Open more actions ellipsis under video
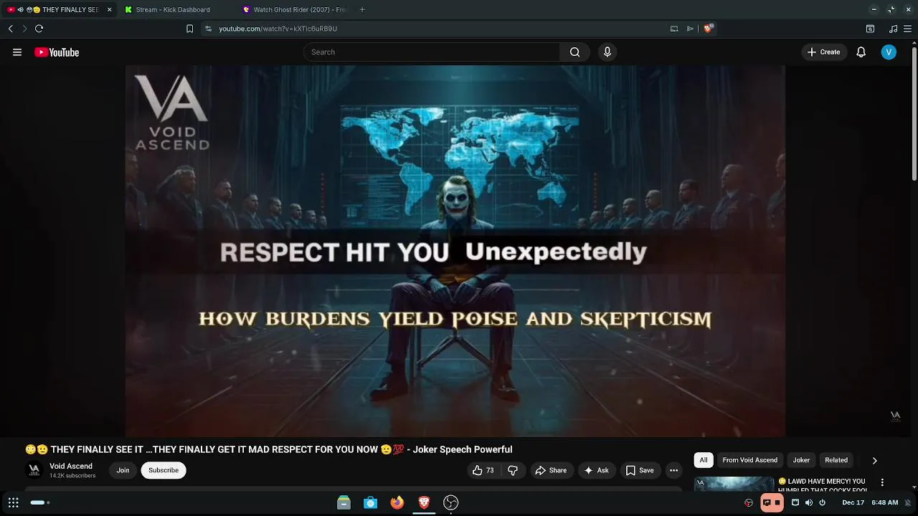918x516 pixels. [x=673, y=470]
